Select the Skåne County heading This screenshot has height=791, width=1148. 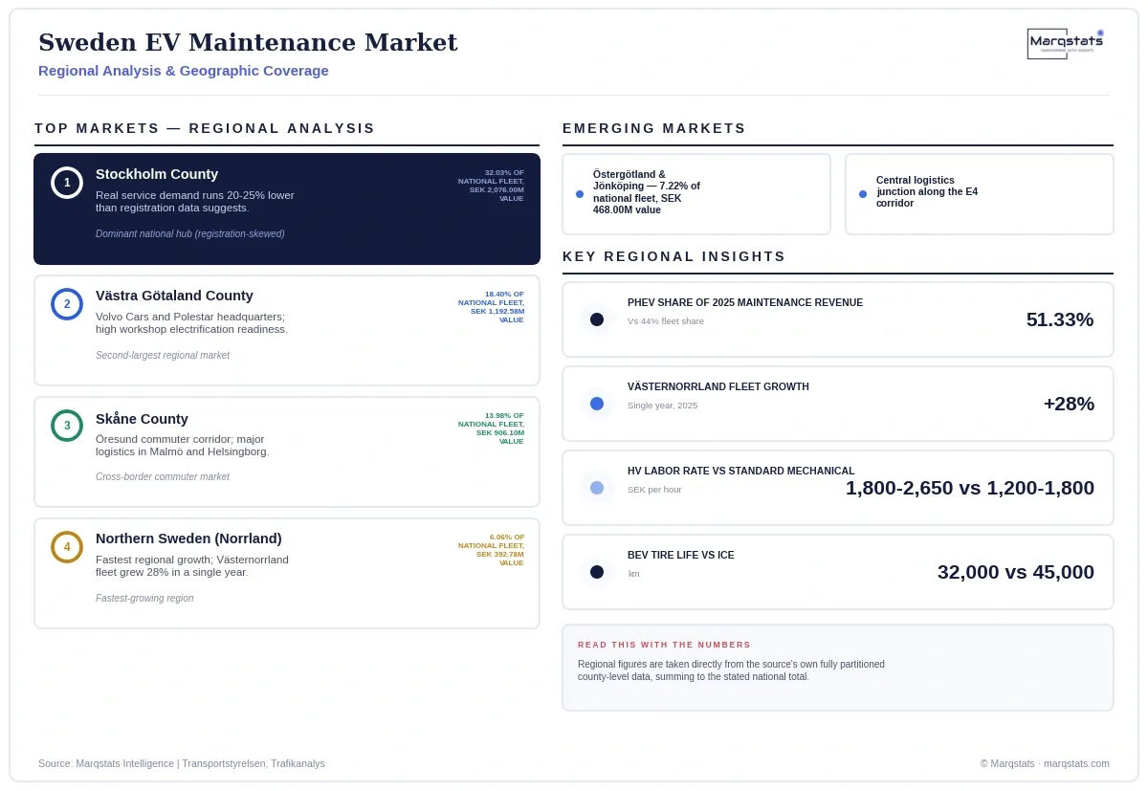(x=142, y=419)
